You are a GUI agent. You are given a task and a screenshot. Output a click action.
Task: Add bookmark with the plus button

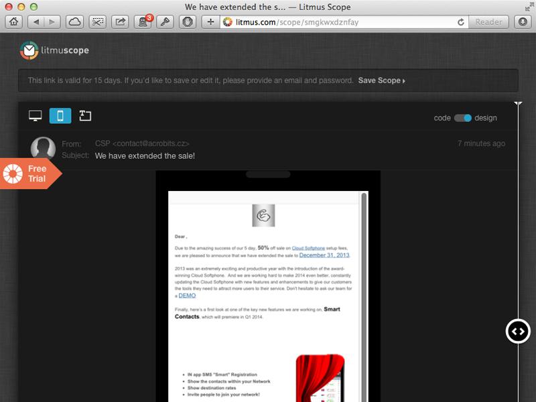click(x=210, y=22)
